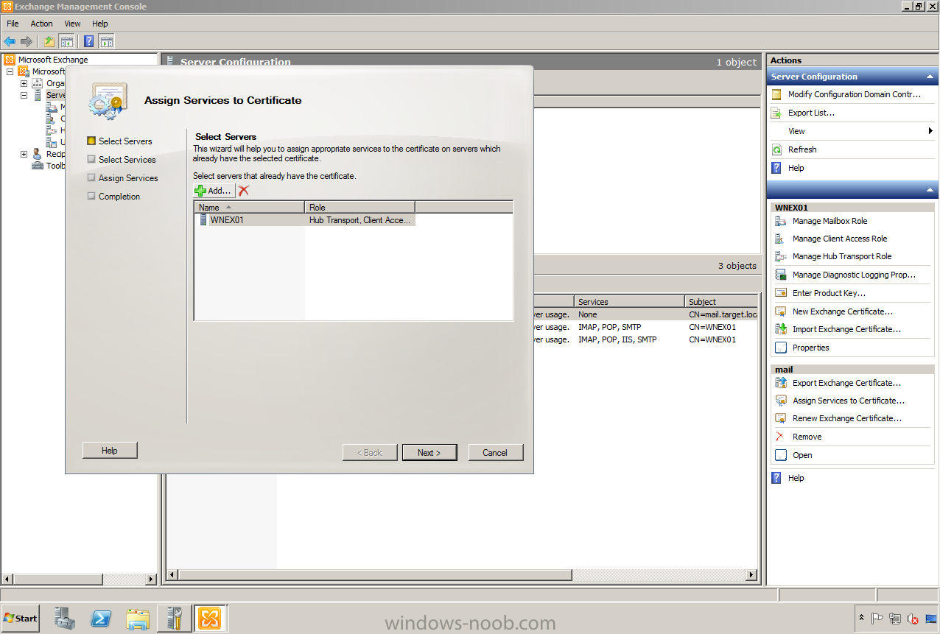Viewport: 940px width, 634px height.
Task: Click the Up One Level folder icon
Action: click(49, 41)
